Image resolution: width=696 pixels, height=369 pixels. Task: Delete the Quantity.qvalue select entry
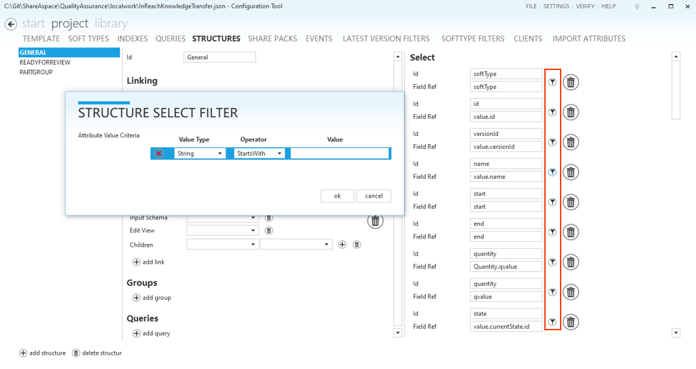571,262
